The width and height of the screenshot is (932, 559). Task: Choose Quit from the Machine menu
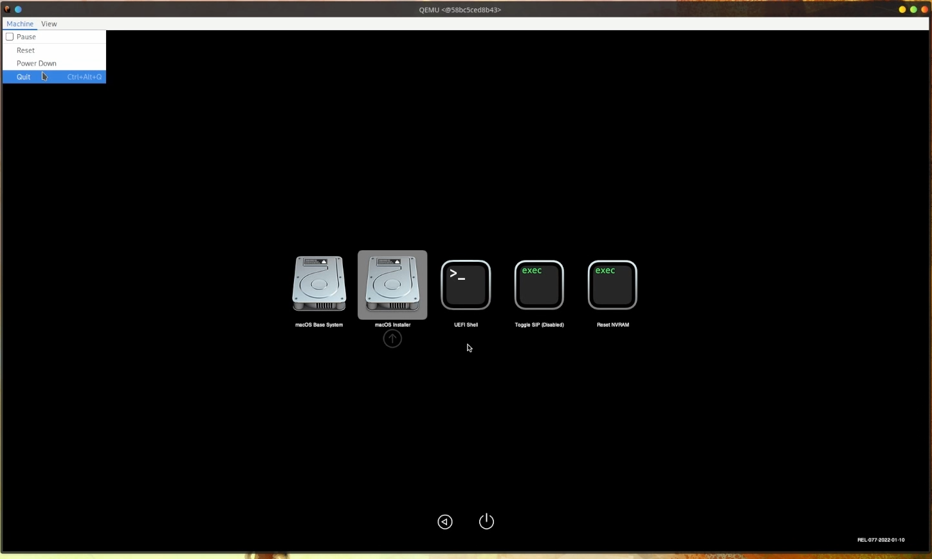click(x=54, y=77)
